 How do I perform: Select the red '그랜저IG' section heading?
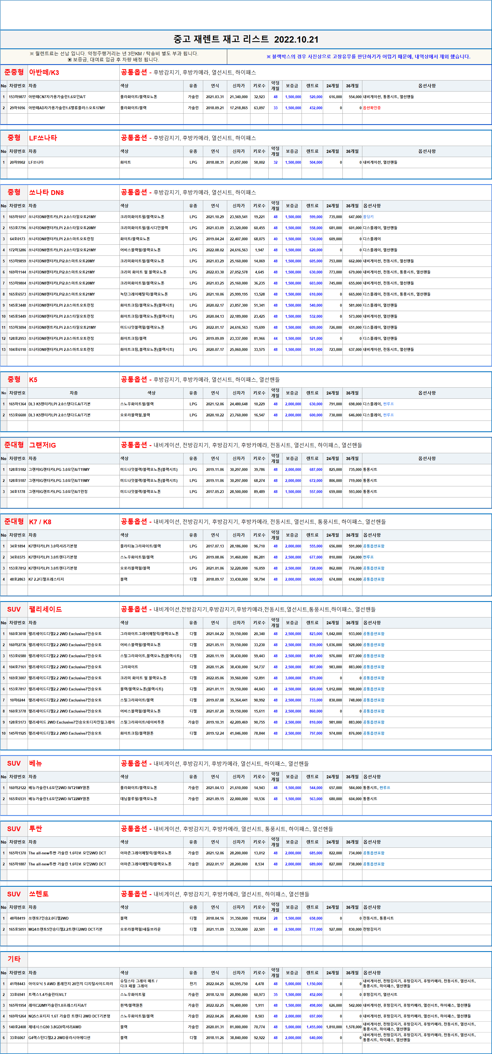(x=43, y=445)
